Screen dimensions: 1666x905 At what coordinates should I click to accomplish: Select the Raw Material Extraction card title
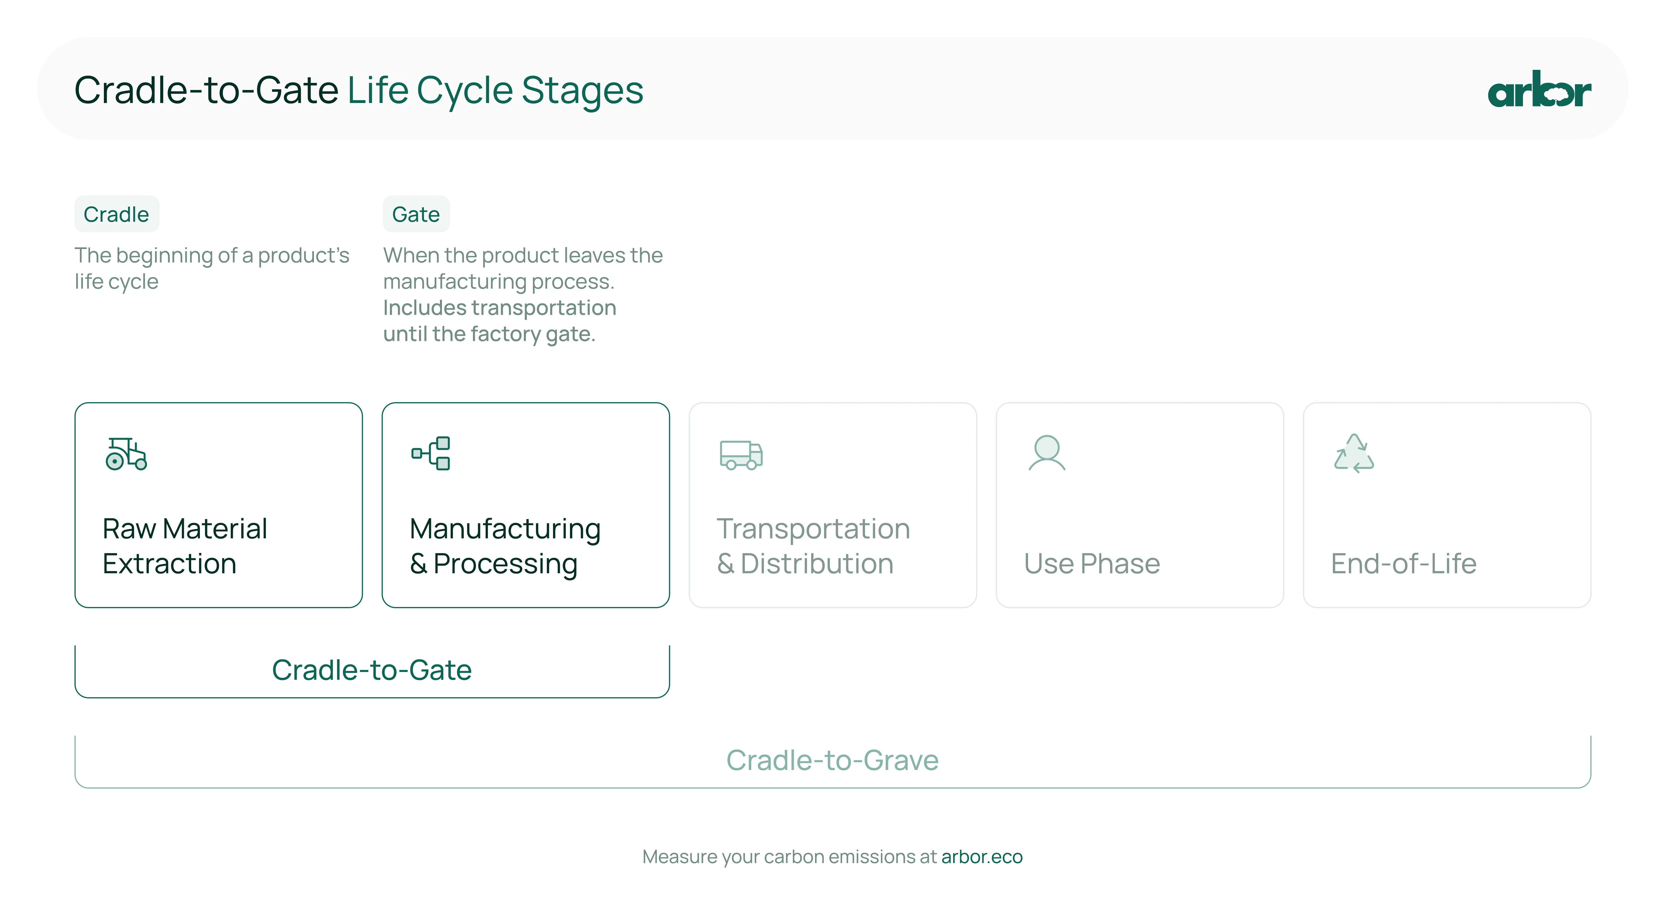(x=185, y=546)
